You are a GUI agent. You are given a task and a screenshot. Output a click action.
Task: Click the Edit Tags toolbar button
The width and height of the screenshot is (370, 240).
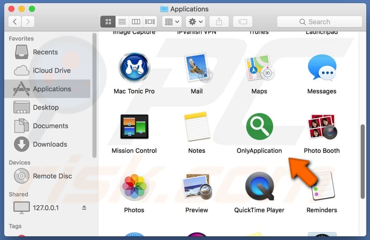(x=243, y=22)
